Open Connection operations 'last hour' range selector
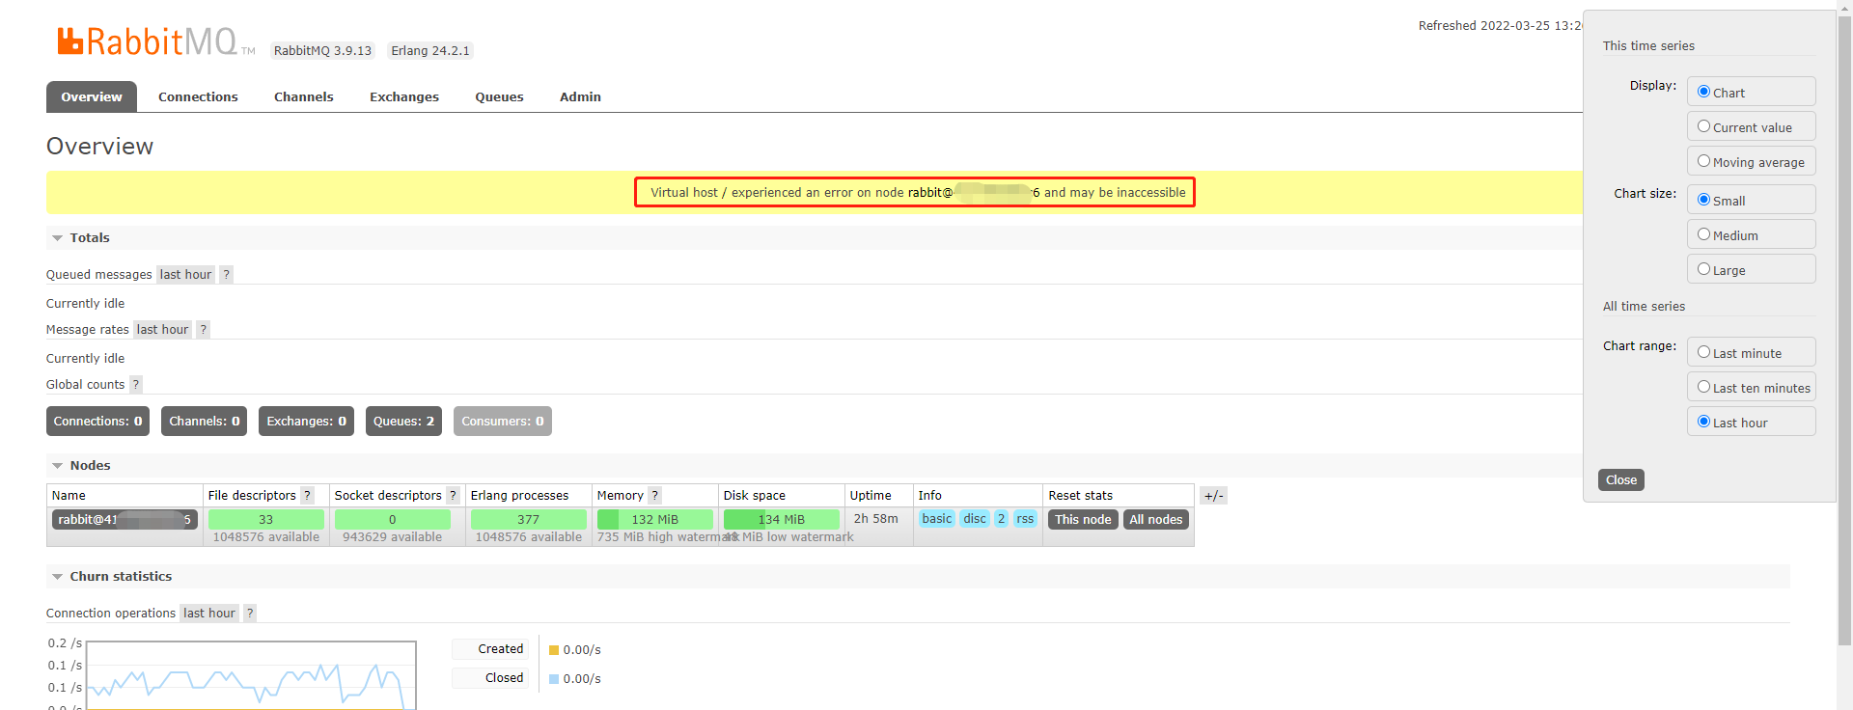Screen dimensions: 1853x710 [x=209, y=614]
